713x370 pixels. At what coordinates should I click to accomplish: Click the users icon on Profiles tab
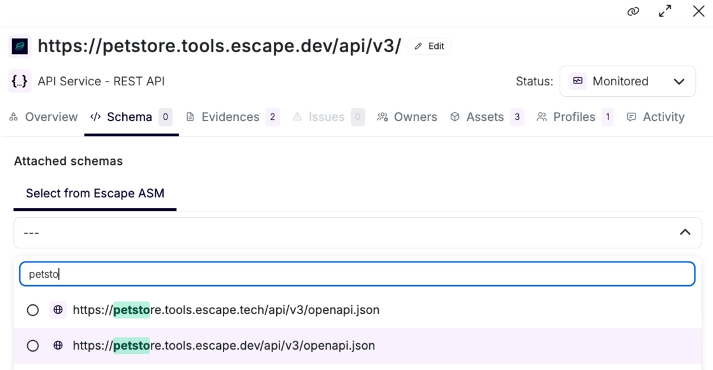pos(542,117)
